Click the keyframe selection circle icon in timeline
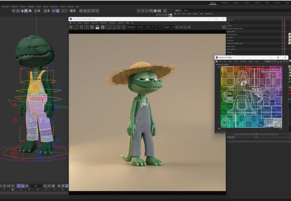The image size is (291, 201). tap(53, 186)
